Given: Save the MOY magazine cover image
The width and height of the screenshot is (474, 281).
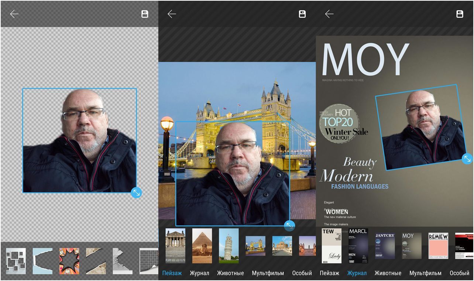Looking at the screenshot, I should tap(460, 14).
